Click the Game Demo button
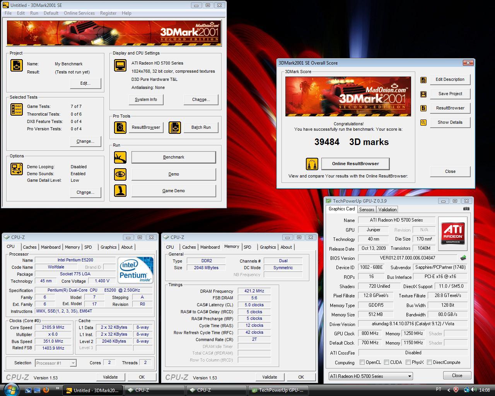 tap(174, 191)
